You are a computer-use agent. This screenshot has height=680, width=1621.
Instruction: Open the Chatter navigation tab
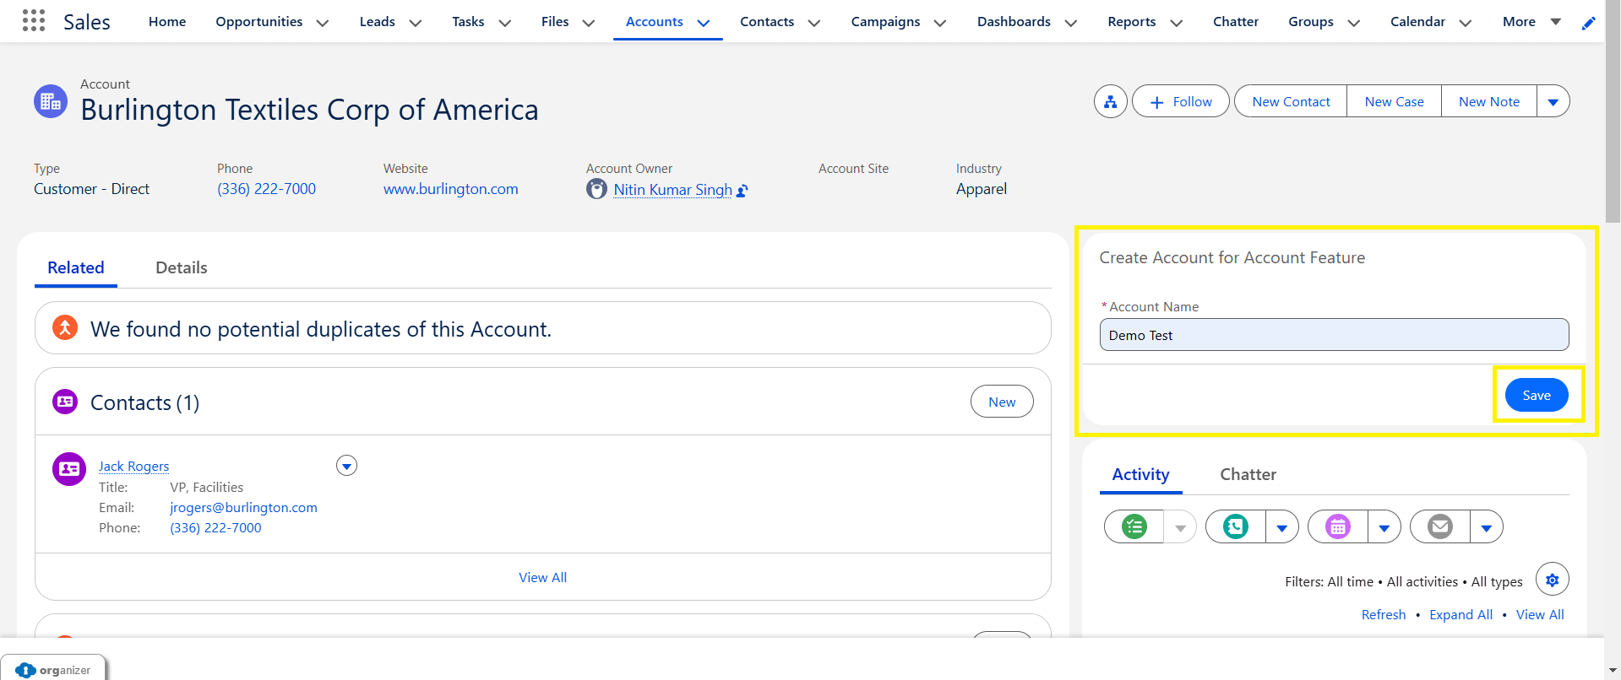tap(1235, 21)
